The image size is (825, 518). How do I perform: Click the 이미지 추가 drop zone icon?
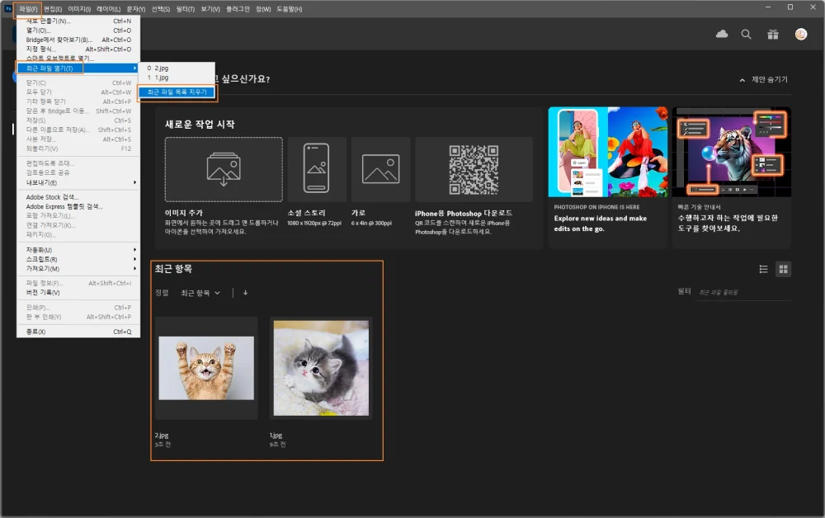point(223,169)
